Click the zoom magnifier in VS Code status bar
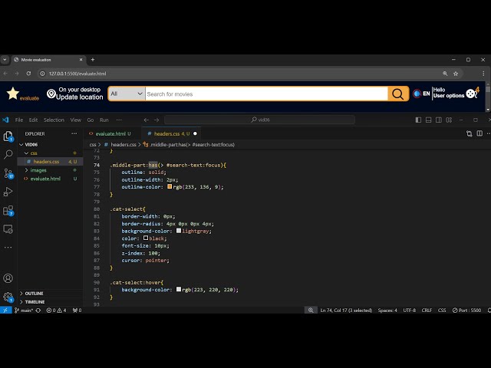This screenshot has width=491, height=368. click(311, 310)
